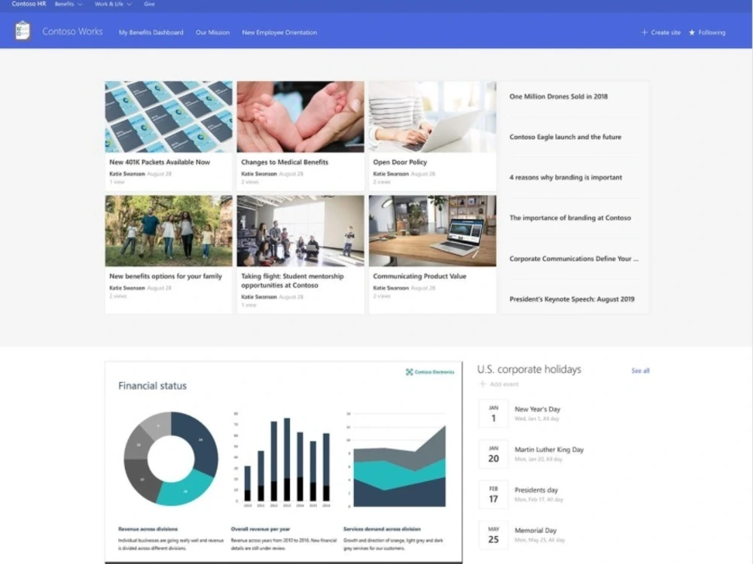The image size is (753, 564).
Task: Open the baby feet Medical Benefits thumbnail
Action: [300, 117]
